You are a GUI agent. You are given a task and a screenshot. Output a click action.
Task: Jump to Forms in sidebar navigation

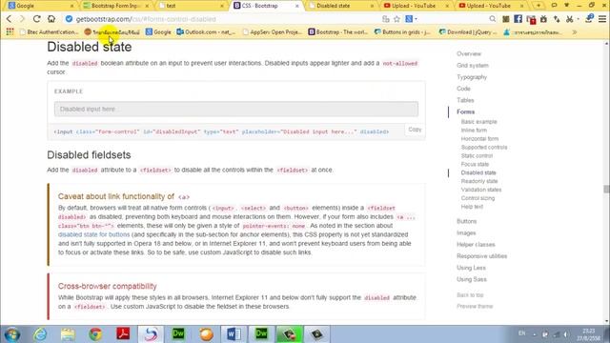[x=465, y=111]
